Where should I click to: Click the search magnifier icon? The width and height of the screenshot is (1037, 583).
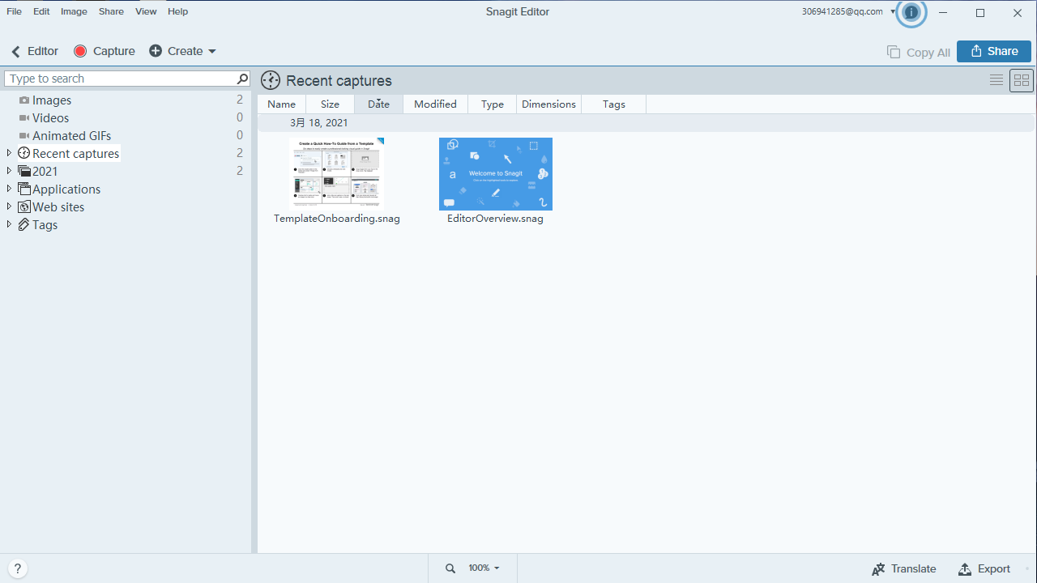tap(242, 79)
